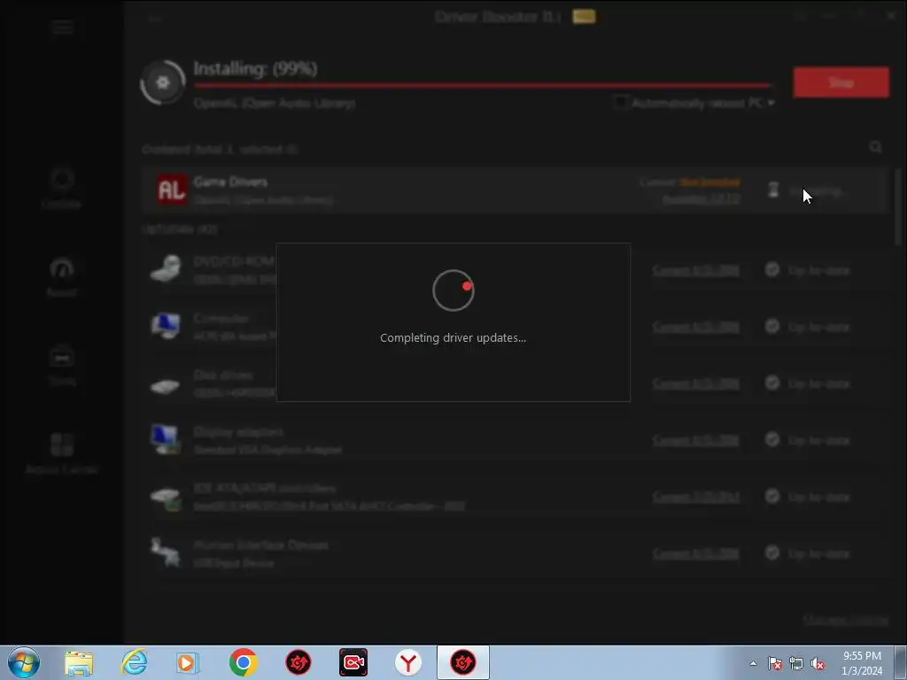Open Google Chrome from the taskbar
Screen dimensions: 907x680
(243, 662)
